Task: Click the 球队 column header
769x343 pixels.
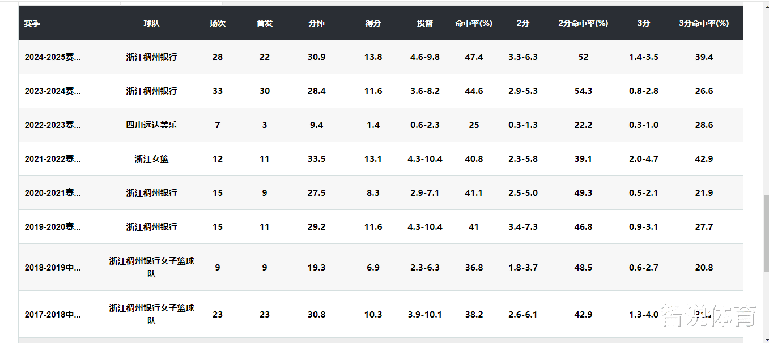Action: (151, 23)
